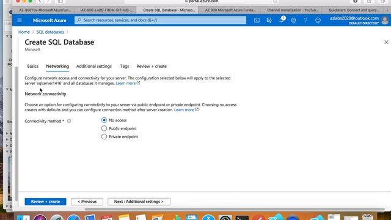
Task: Select the Private endpoint radio button
Action: 104,137
